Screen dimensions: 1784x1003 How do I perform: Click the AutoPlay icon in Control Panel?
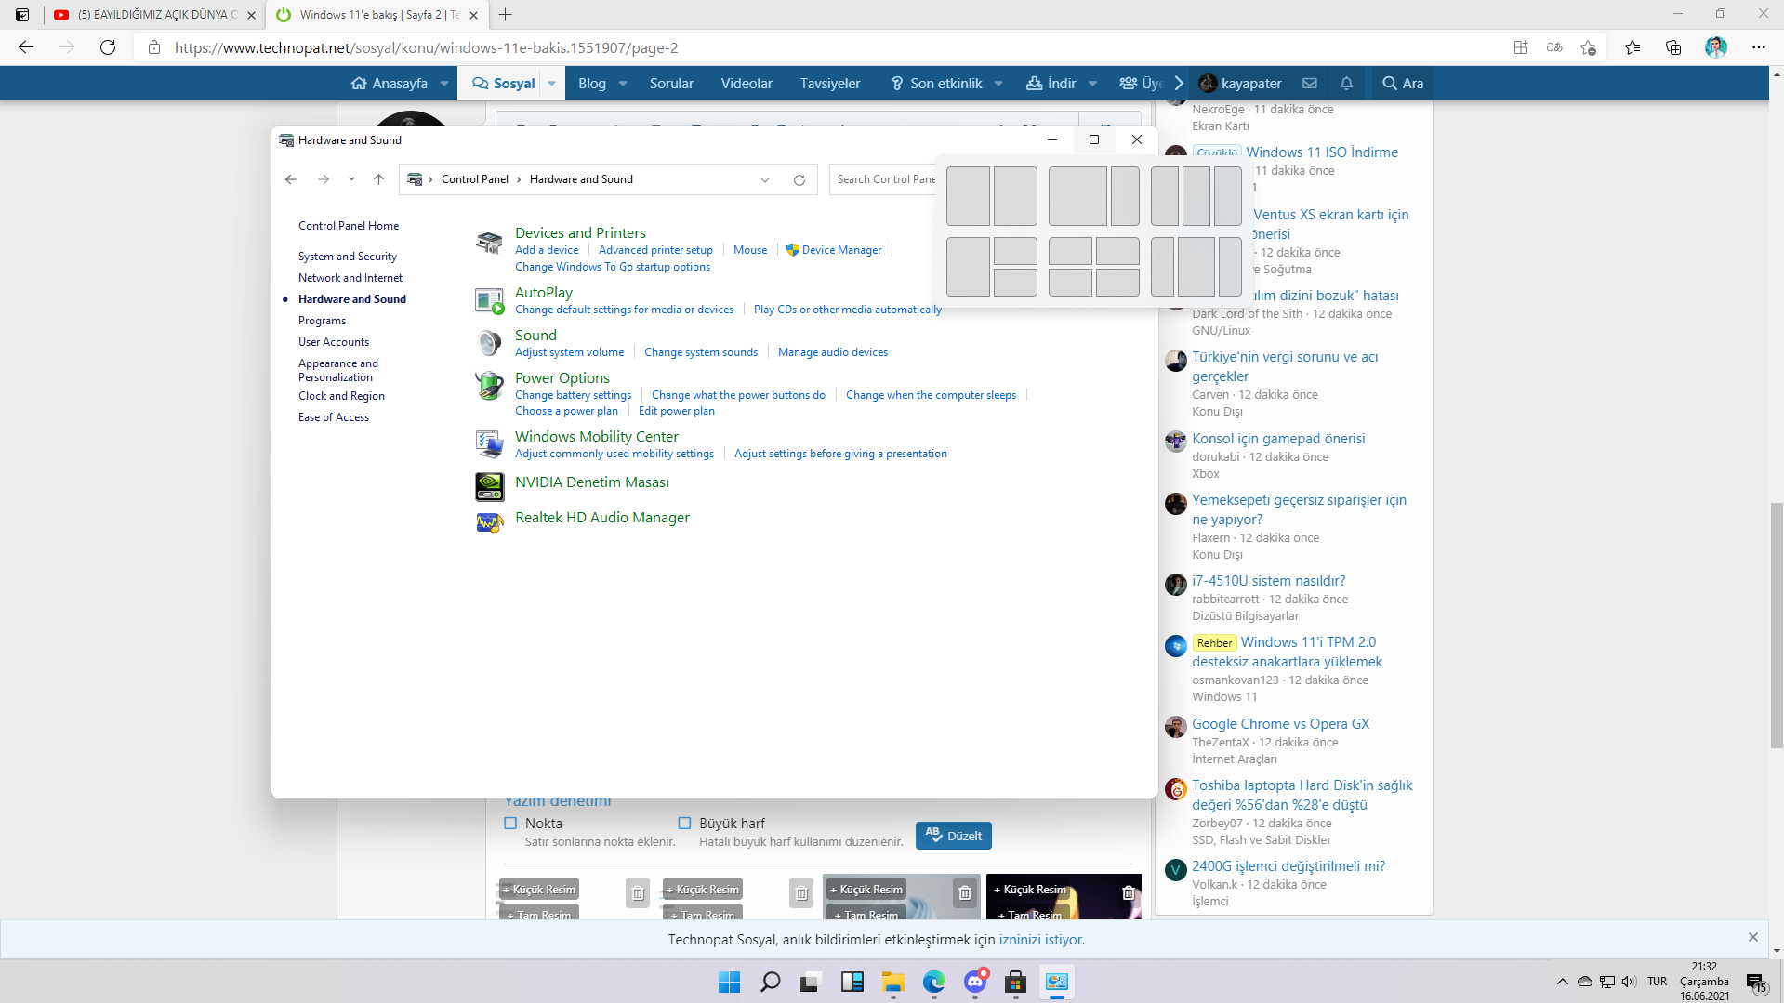point(489,300)
